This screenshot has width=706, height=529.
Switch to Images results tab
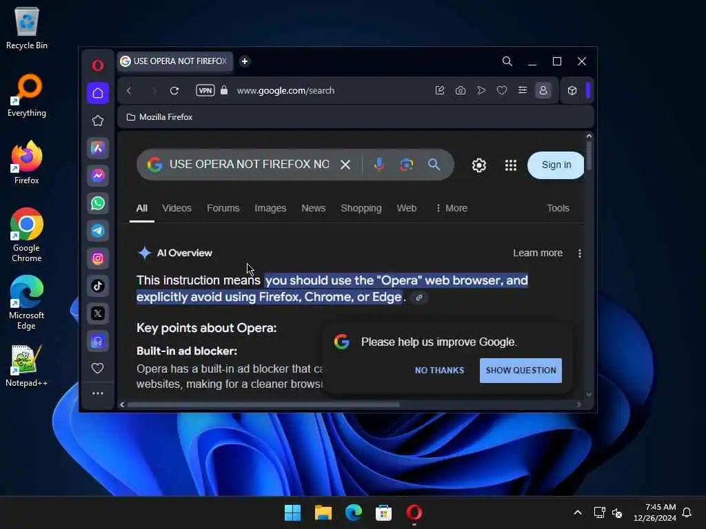pos(270,208)
